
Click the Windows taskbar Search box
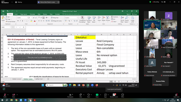point(56,85)
